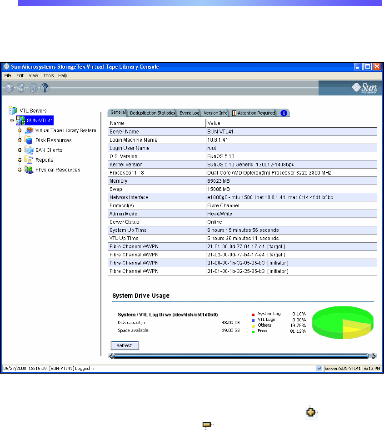
Task: Switch to the Version Info tab
Action: [x=215, y=113]
